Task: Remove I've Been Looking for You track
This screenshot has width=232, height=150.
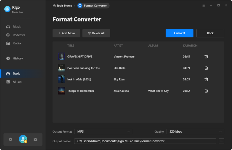Action: point(206,68)
